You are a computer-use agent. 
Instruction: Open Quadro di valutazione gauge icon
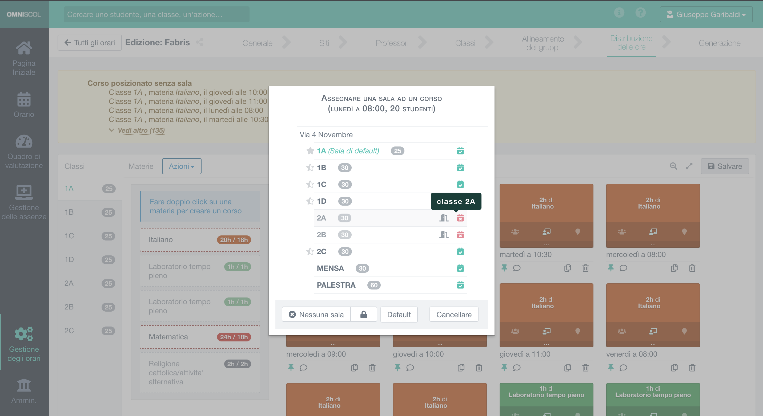click(x=24, y=141)
